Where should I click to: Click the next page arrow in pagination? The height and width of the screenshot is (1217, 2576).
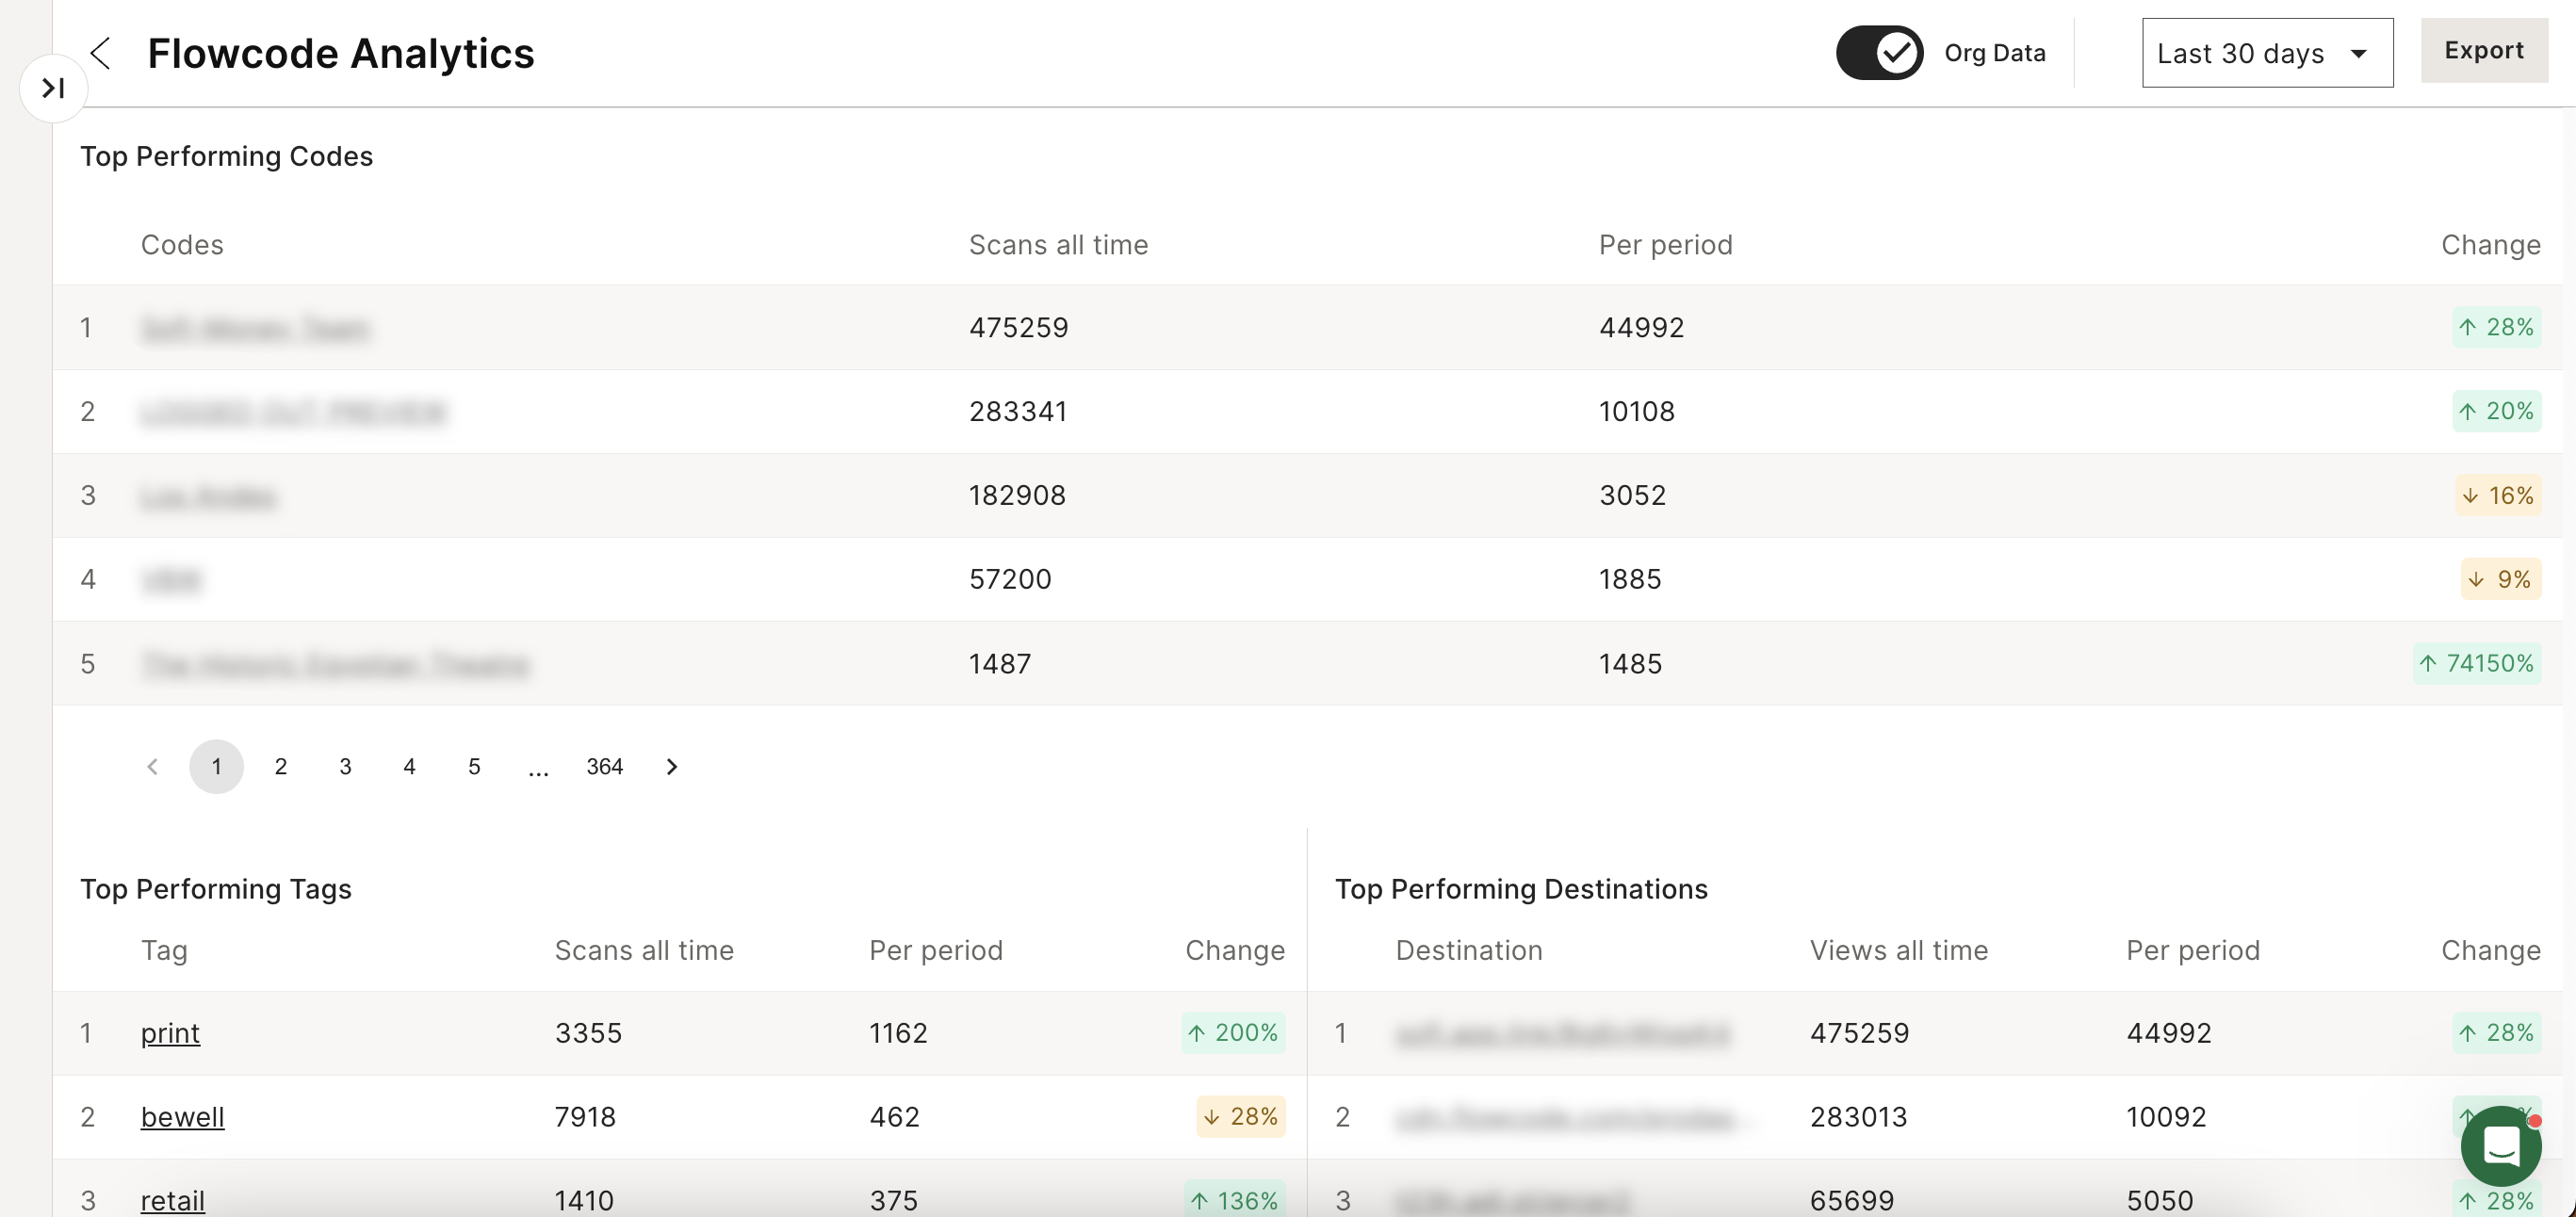tap(671, 766)
